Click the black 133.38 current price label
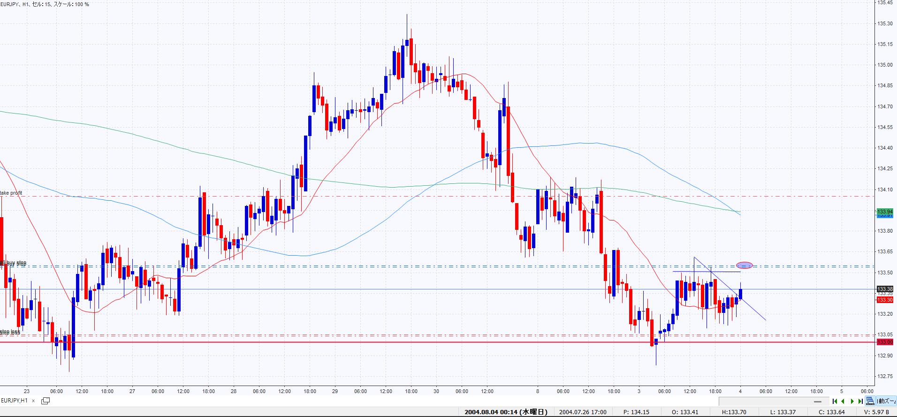 tap(884, 289)
